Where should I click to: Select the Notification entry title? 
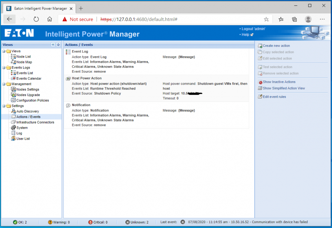coord(81,105)
